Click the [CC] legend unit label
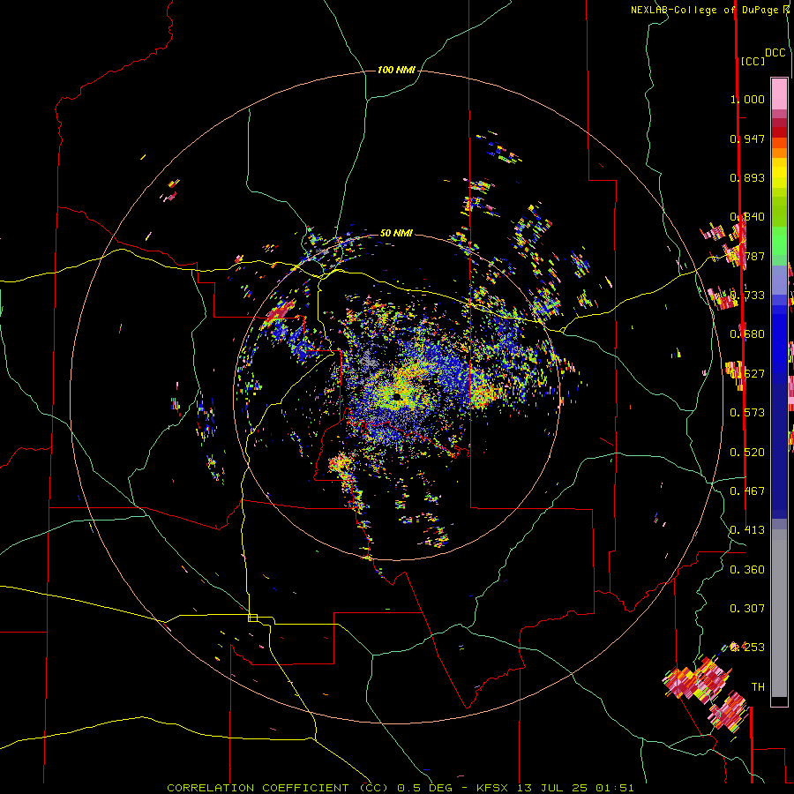The width and height of the screenshot is (794, 794). (x=753, y=61)
